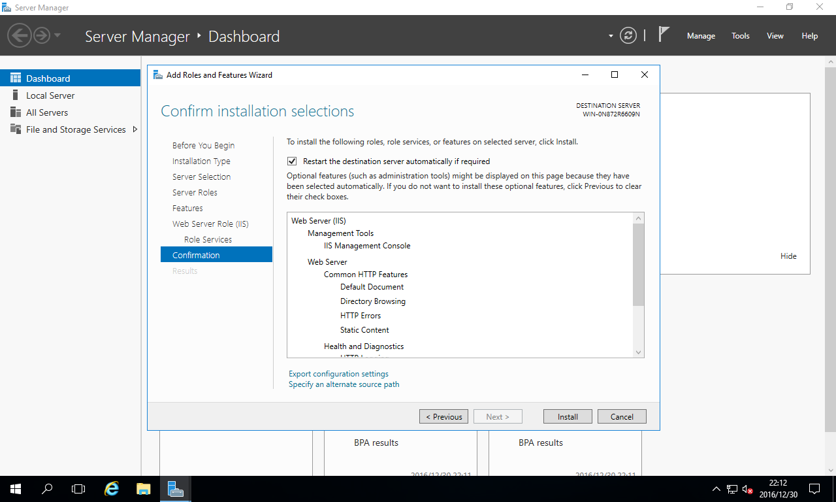The height and width of the screenshot is (502, 836).
Task: Click the Install button
Action: [x=568, y=416]
